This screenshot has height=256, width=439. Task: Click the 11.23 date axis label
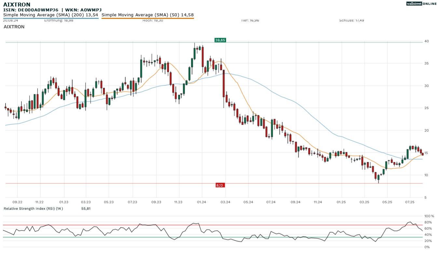pos(178,202)
